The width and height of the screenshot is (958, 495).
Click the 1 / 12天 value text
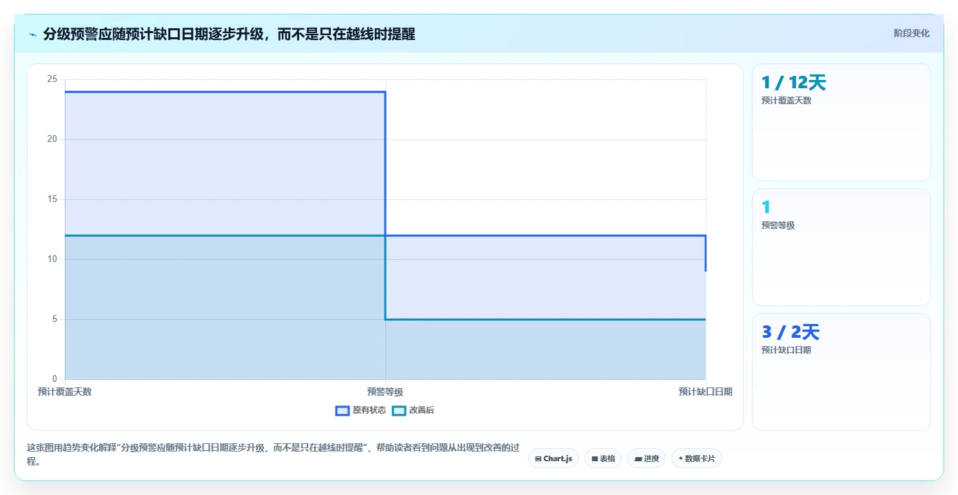coord(793,83)
